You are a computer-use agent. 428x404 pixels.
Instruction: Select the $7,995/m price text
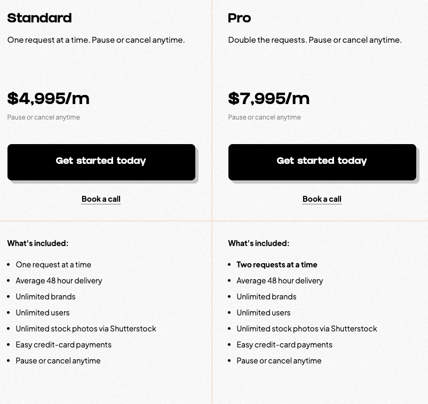tap(269, 99)
